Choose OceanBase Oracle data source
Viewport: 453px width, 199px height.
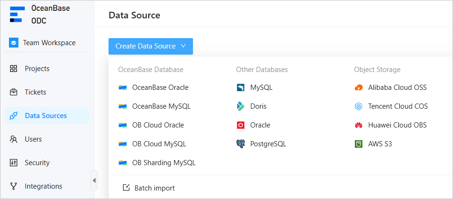160,88
